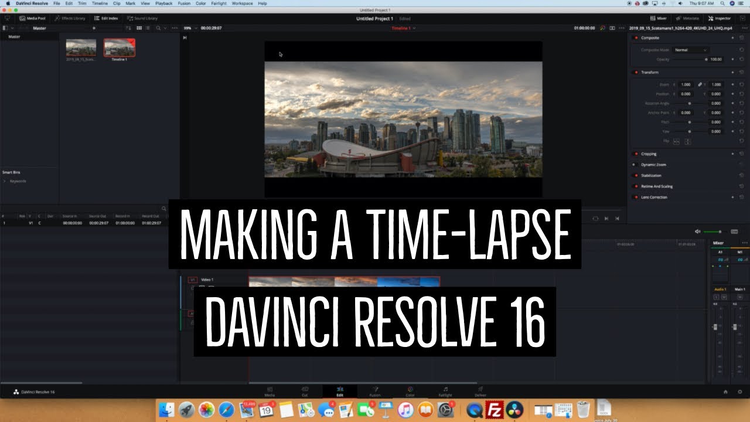Open Safari from the Dock
750x422 pixels.
point(226,409)
